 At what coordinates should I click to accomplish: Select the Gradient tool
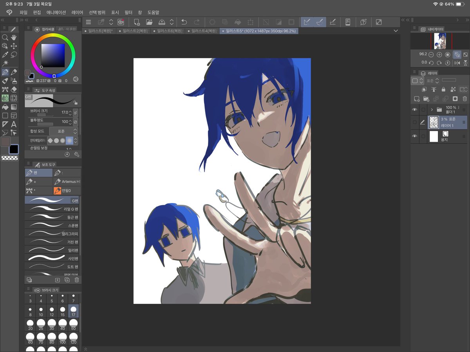(x=14, y=107)
